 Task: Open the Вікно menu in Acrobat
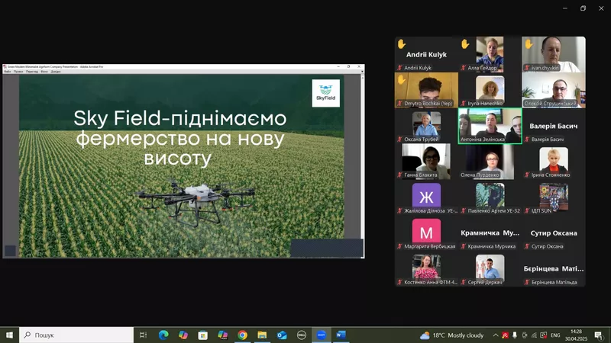(44, 72)
